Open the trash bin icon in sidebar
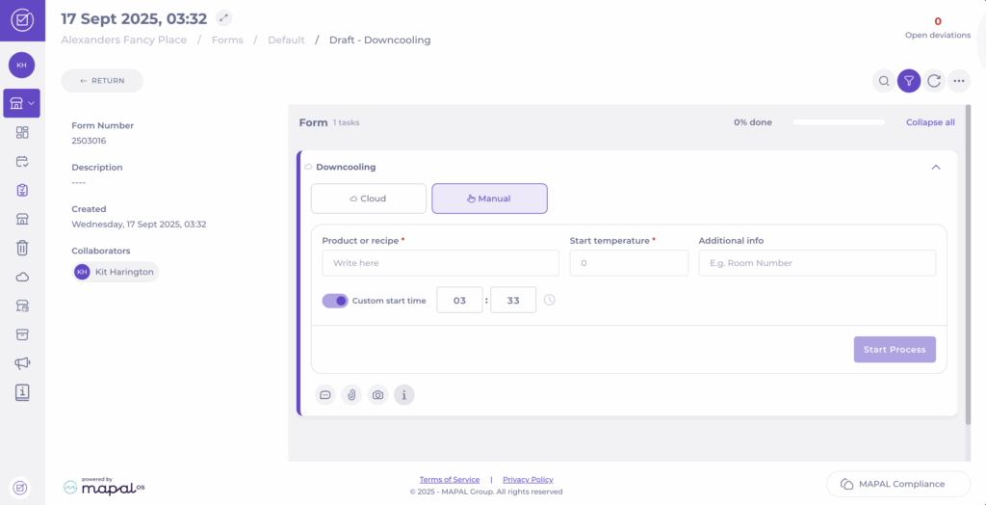986x505 pixels. click(22, 248)
